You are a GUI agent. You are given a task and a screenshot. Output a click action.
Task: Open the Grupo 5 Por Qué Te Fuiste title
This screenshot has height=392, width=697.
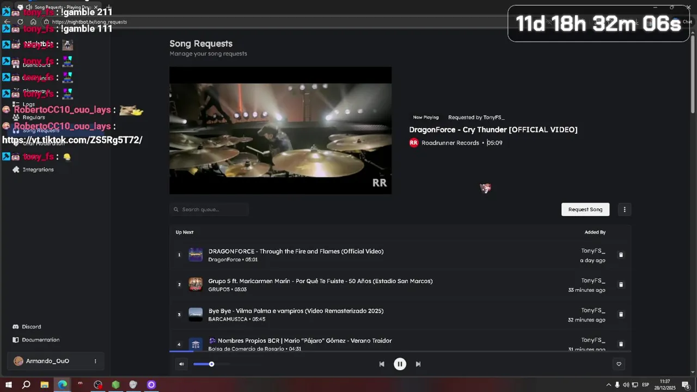tap(320, 281)
